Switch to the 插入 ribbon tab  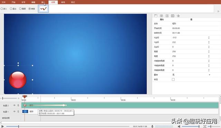[43, 2]
